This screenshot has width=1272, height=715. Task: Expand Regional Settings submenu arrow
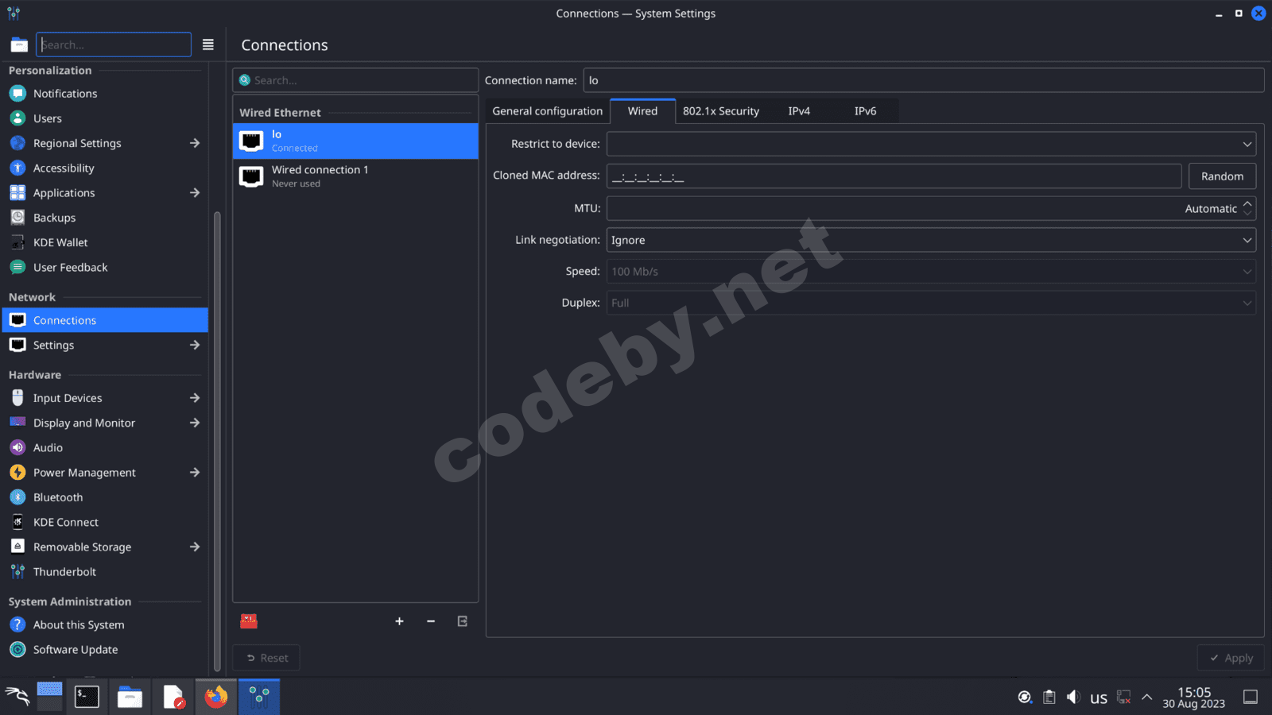pyautogui.click(x=195, y=143)
